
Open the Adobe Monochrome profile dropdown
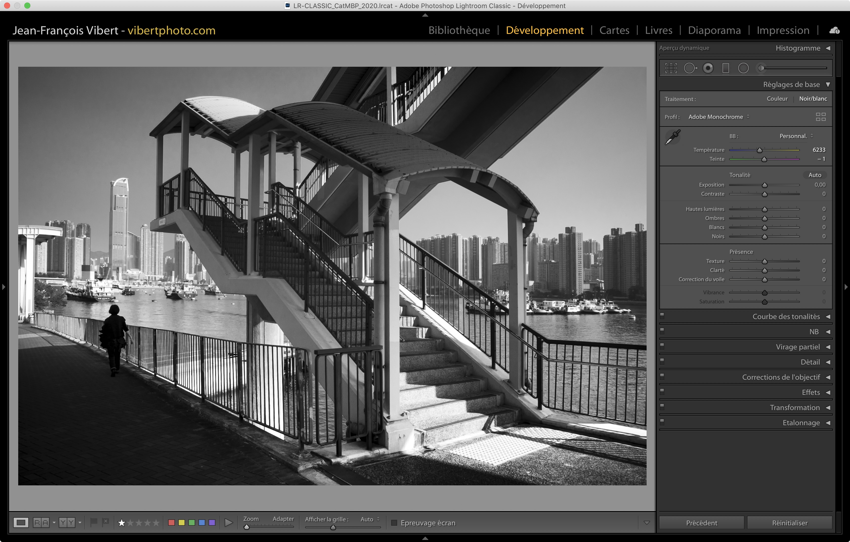719,117
